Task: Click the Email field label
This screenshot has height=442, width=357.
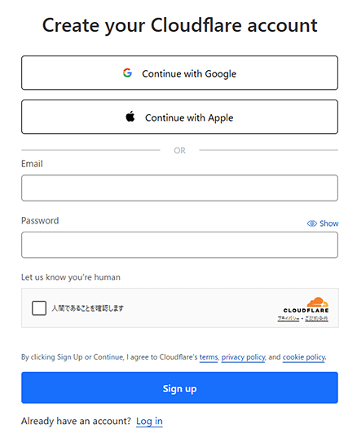Action: pyautogui.click(x=32, y=164)
